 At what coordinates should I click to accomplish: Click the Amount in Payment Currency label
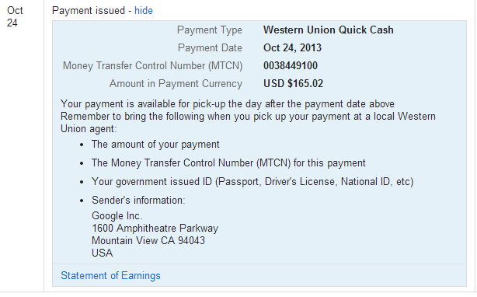pos(176,84)
